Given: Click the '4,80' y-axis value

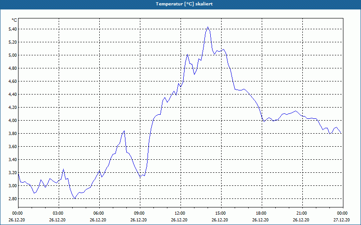Looking at the screenshot, I should click(x=13, y=68).
